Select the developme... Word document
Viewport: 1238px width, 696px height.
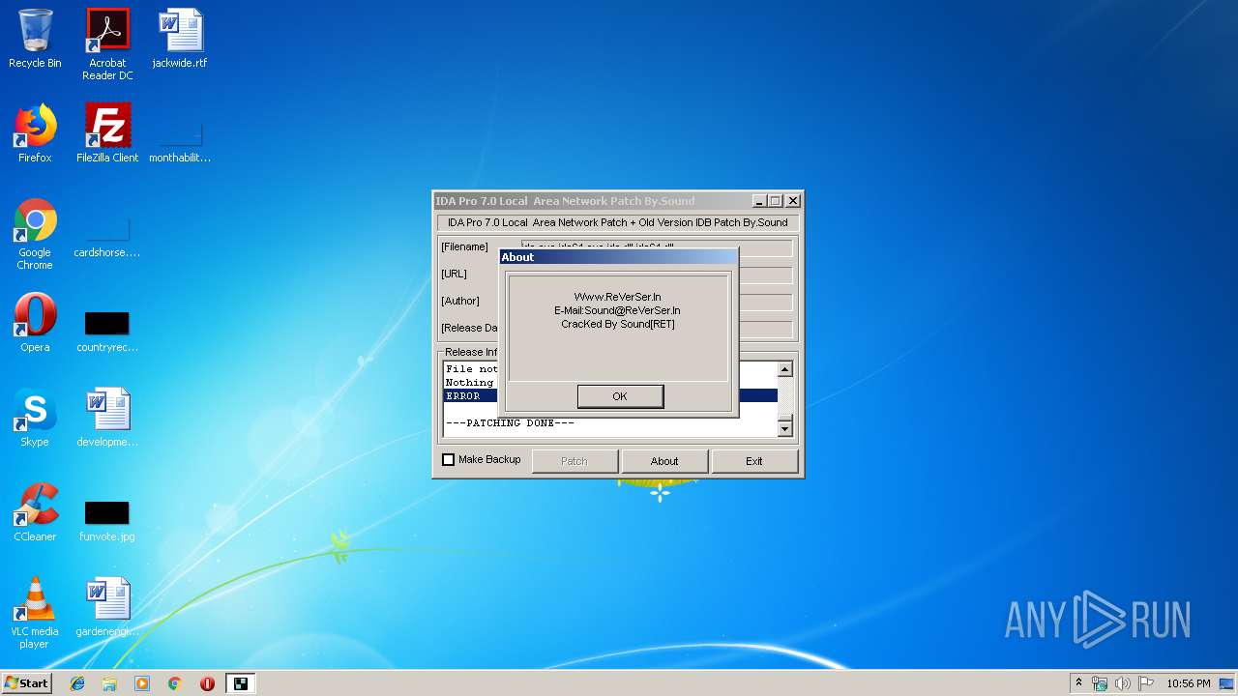[107, 418]
